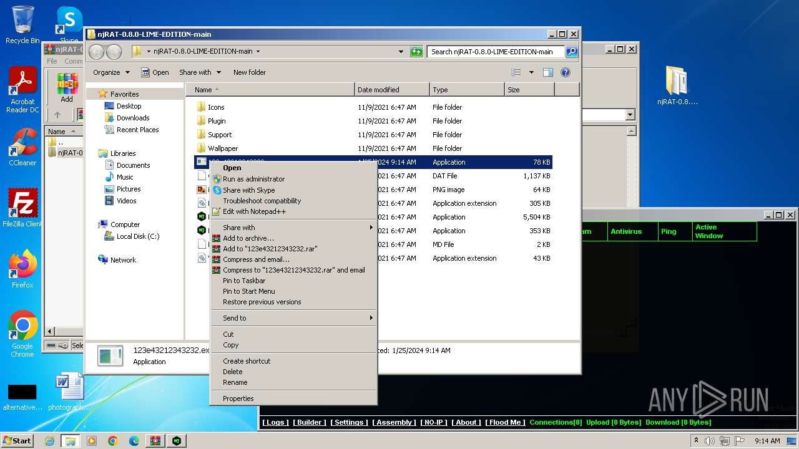Viewport: 799px width, 449px height.
Task: Open Windows Media Player taskbar icon
Action: (92, 441)
